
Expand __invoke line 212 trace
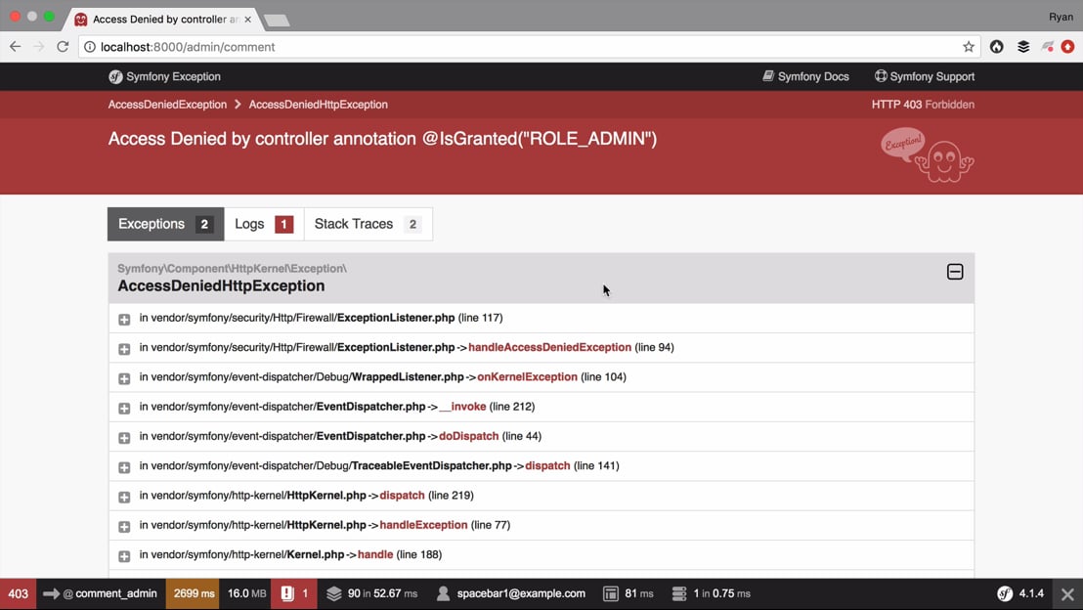point(124,409)
